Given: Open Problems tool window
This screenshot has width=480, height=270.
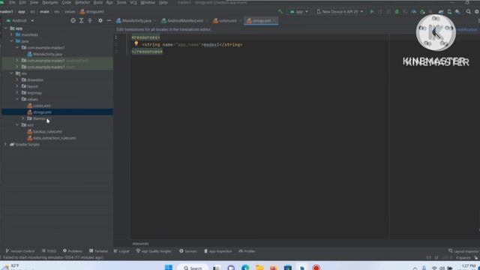Looking at the screenshot, I should (73, 251).
